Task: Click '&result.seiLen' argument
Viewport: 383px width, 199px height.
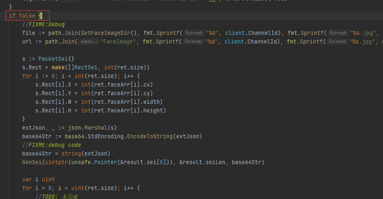Action: pyautogui.click(x=202, y=162)
